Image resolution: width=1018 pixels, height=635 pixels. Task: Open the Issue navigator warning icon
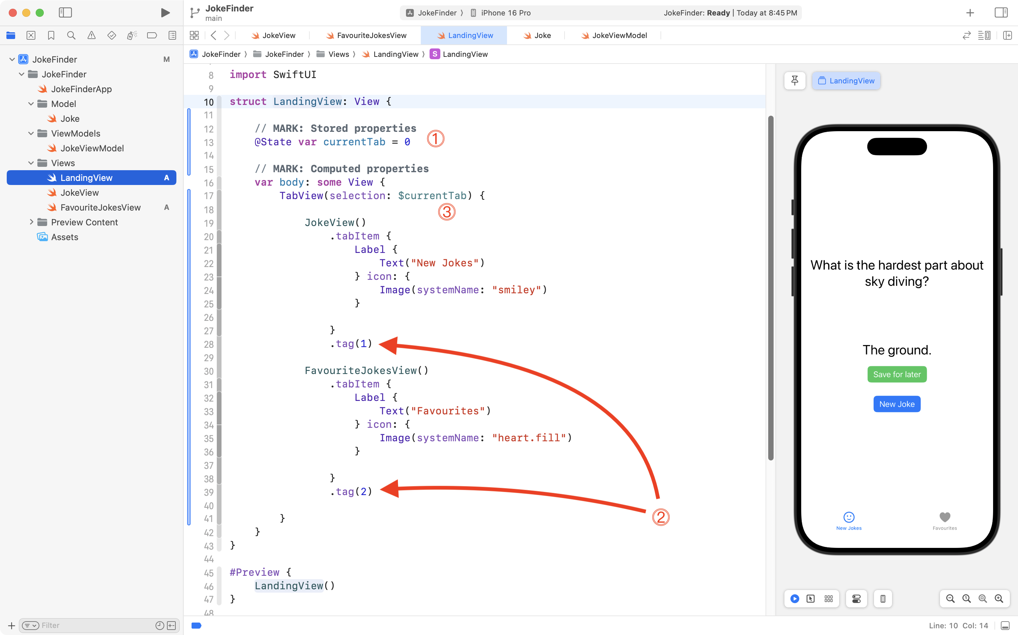pyautogui.click(x=91, y=35)
